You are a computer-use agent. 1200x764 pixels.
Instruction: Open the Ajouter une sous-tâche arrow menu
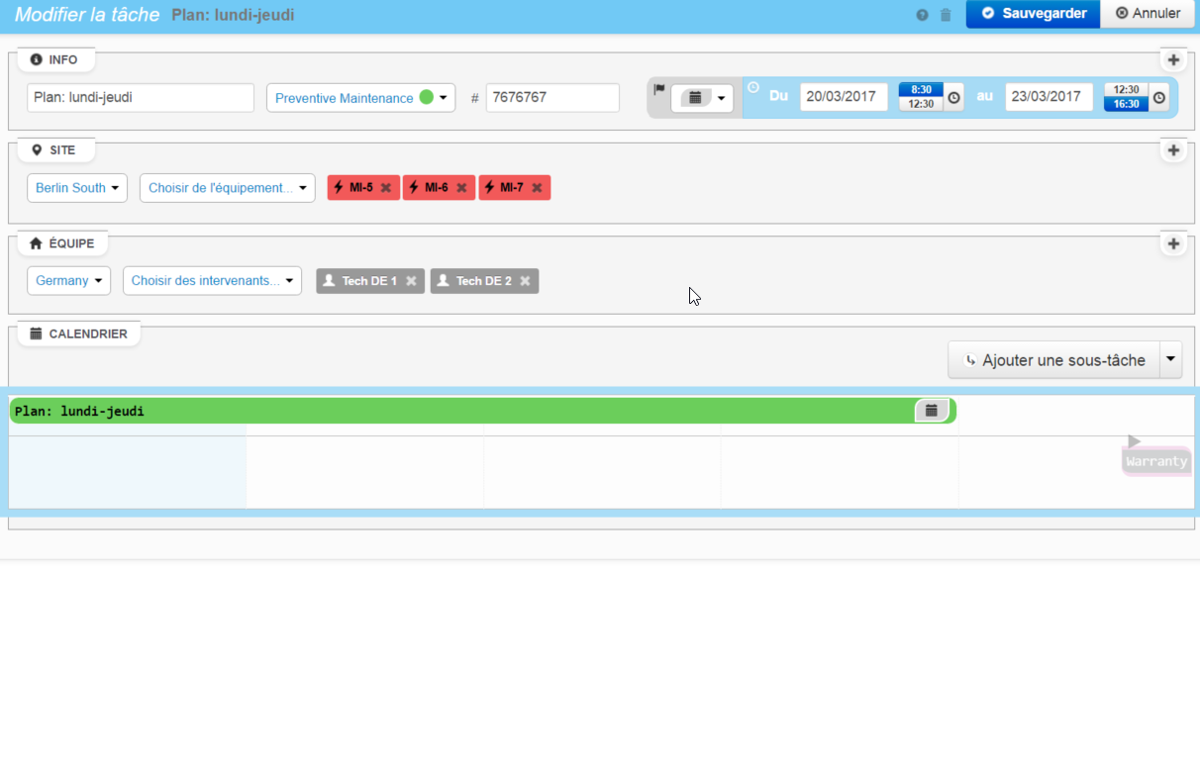point(1170,360)
